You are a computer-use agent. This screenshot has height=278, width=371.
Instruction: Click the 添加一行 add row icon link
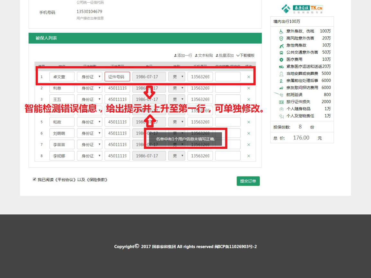click(x=183, y=56)
